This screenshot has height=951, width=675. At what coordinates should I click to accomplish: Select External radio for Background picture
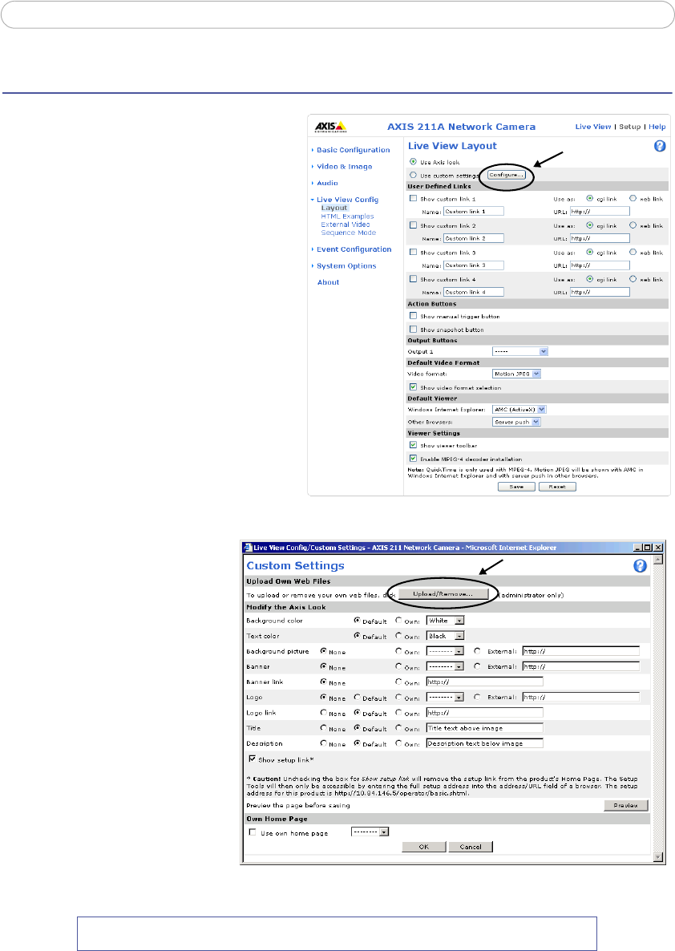point(478,651)
